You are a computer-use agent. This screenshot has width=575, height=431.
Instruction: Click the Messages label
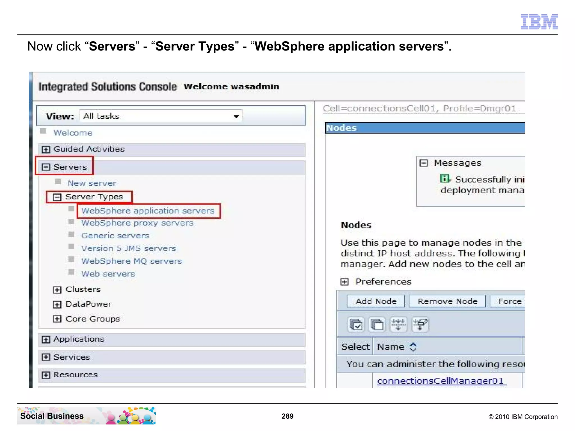click(458, 163)
